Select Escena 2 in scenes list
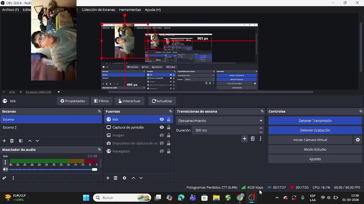This screenshot has height=204, width=364. point(51,127)
